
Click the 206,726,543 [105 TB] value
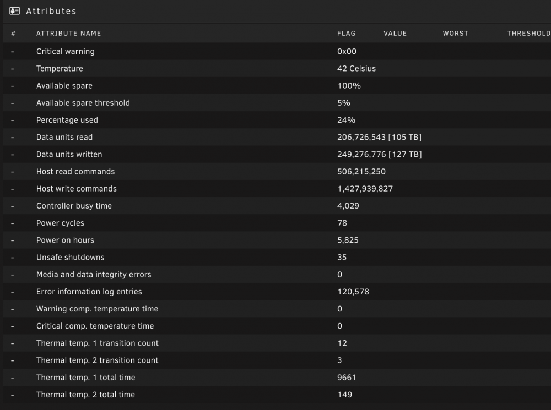(379, 137)
